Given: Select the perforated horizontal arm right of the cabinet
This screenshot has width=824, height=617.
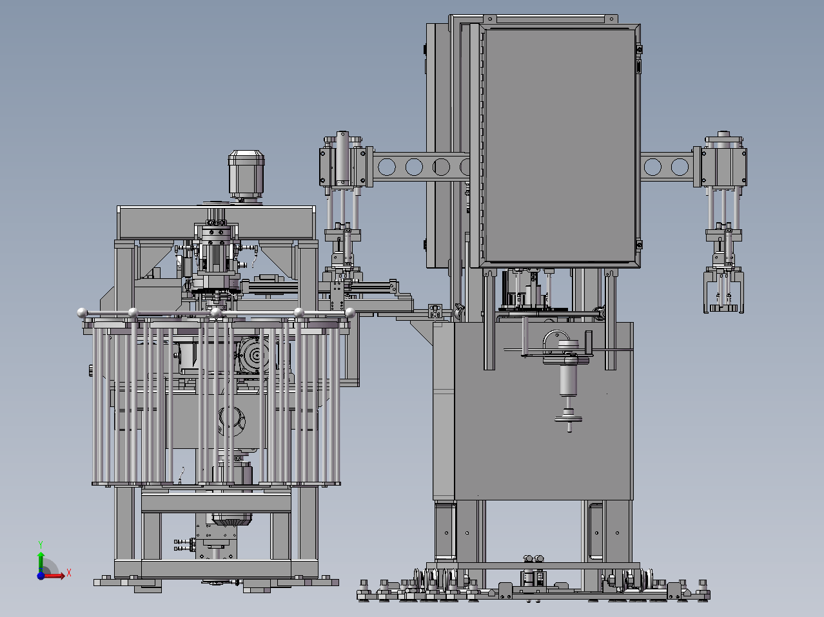Looking at the screenshot, I should (666, 167).
